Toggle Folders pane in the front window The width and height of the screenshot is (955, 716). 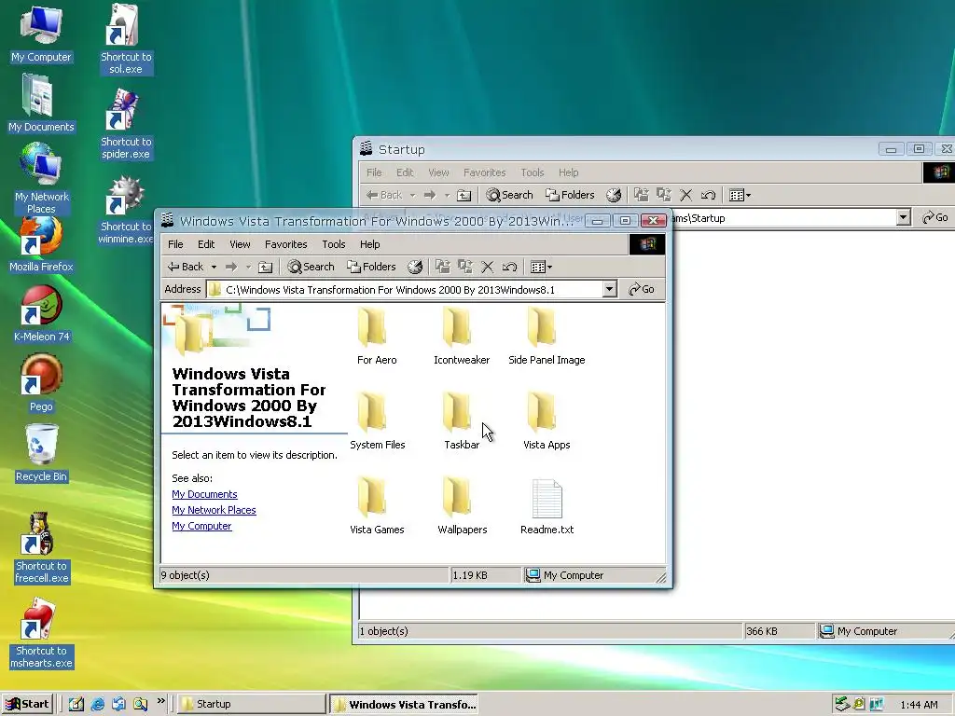(371, 267)
